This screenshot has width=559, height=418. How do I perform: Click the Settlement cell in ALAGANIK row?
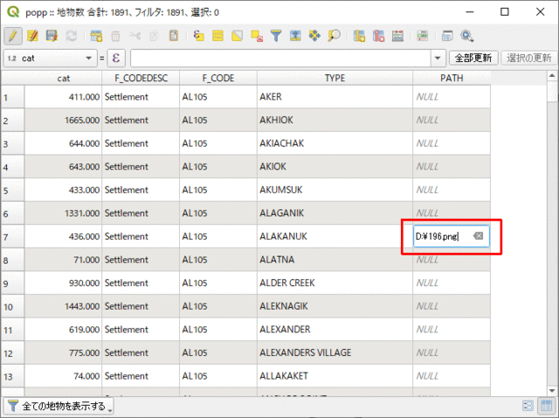(x=141, y=213)
